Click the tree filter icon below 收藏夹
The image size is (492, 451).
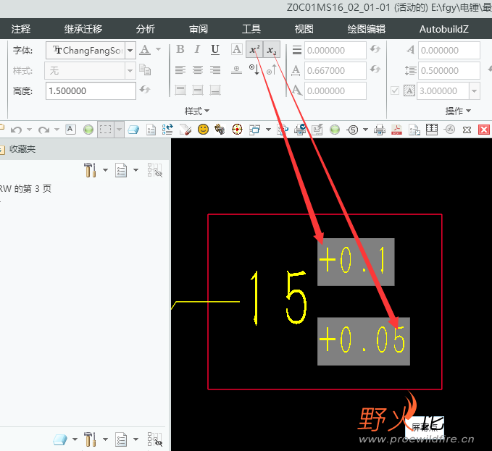(155, 170)
